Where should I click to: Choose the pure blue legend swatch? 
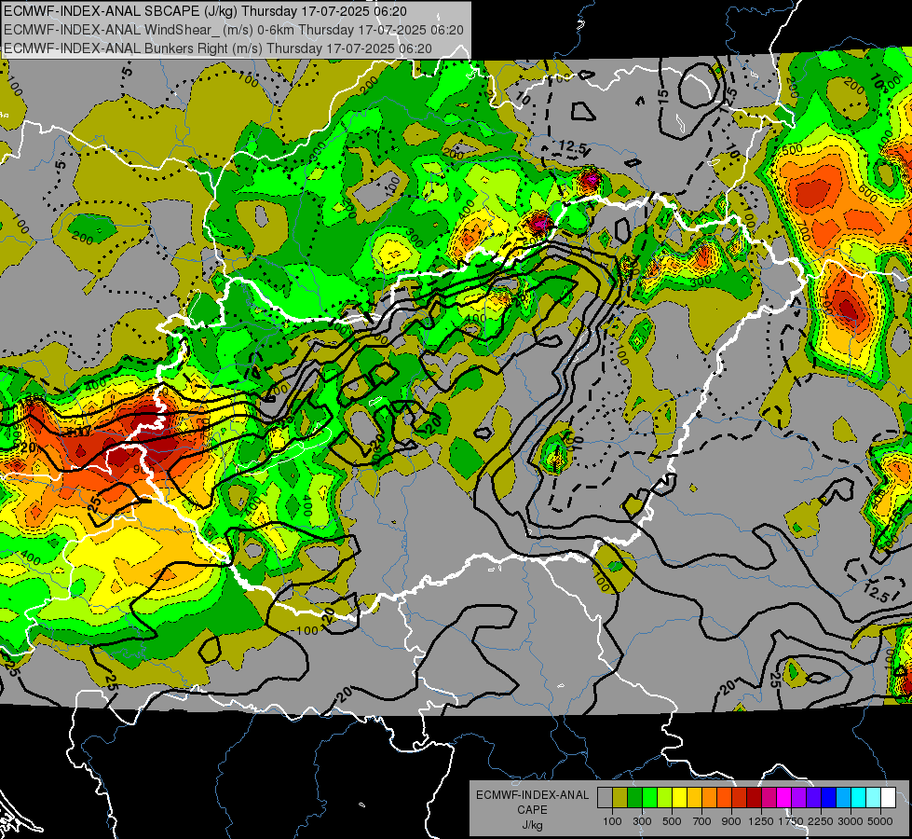tap(828, 798)
